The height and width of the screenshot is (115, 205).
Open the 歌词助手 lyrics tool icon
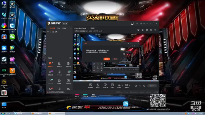68,82
